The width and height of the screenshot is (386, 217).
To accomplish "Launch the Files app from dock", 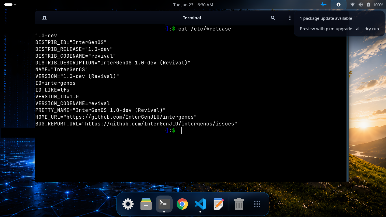I will click(x=146, y=204).
